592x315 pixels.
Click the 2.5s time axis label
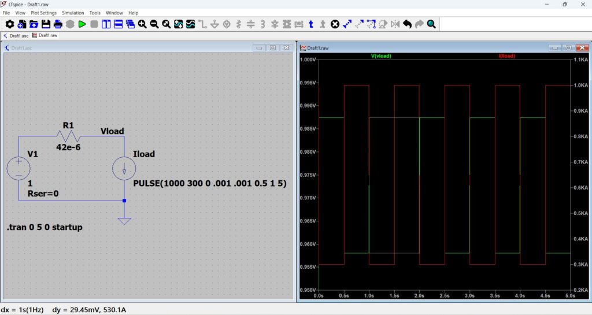coord(445,296)
